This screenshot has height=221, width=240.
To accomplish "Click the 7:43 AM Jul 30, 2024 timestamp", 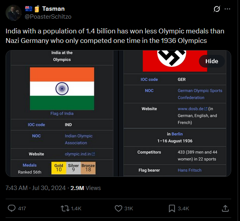I will 35,188.
